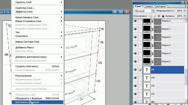
Task: Toggle link box next to Форма 4 eye
Action: [x=140, y=53]
